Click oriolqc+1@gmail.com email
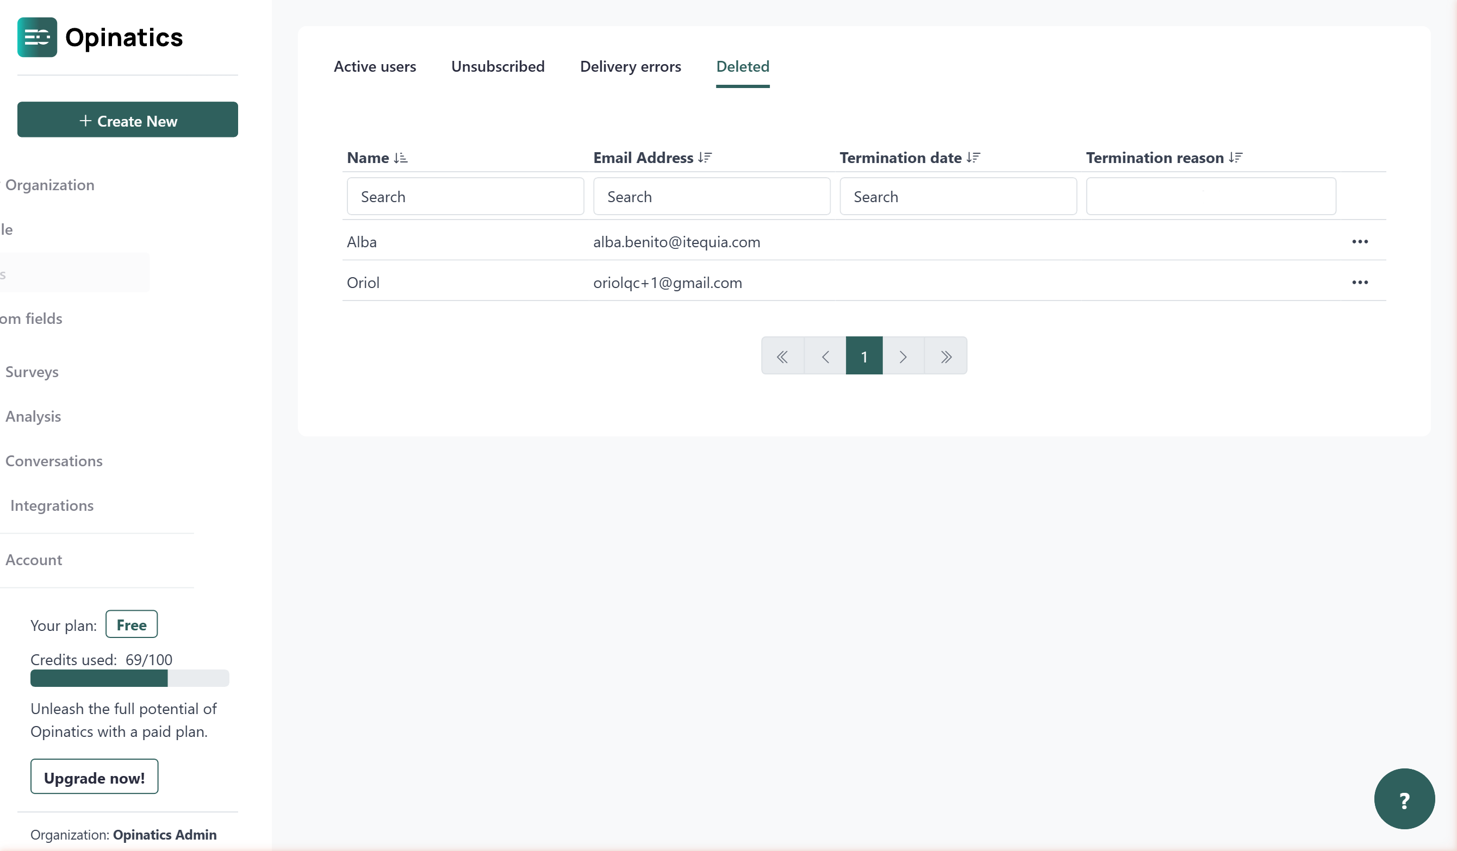The height and width of the screenshot is (851, 1457). coord(667,283)
